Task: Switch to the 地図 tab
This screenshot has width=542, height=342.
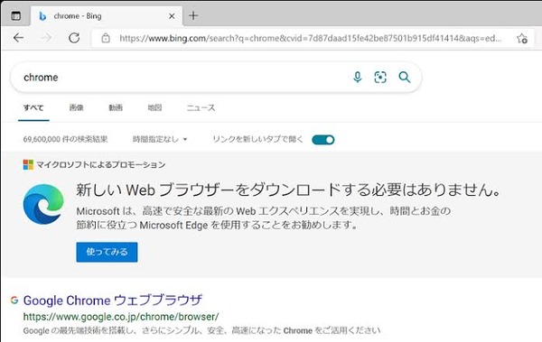Action: [x=154, y=107]
